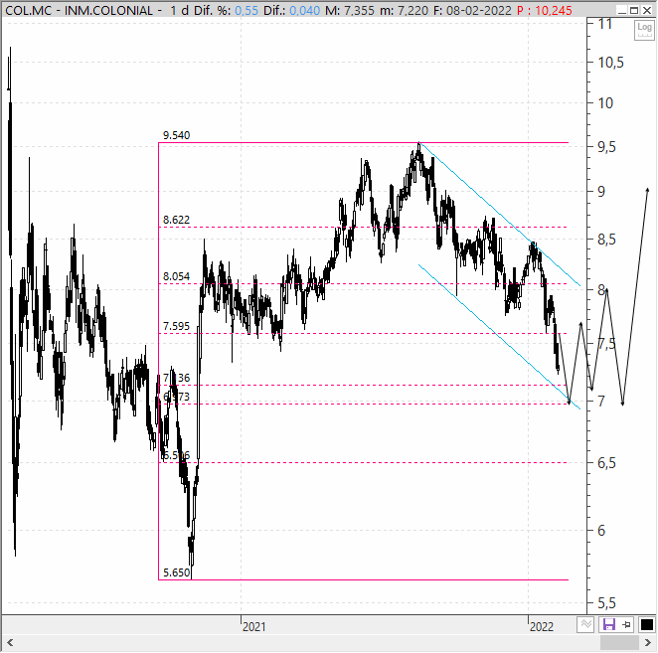The width and height of the screenshot is (658, 653).
Task: Open the black color swatch
Action: coord(647,624)
